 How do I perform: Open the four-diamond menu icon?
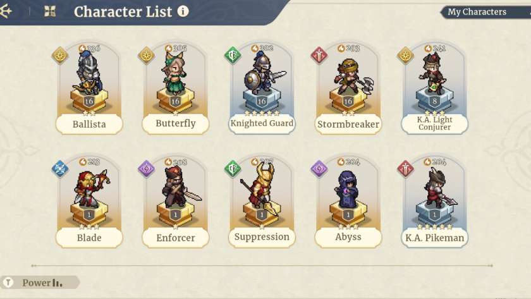tap(50, 11)
